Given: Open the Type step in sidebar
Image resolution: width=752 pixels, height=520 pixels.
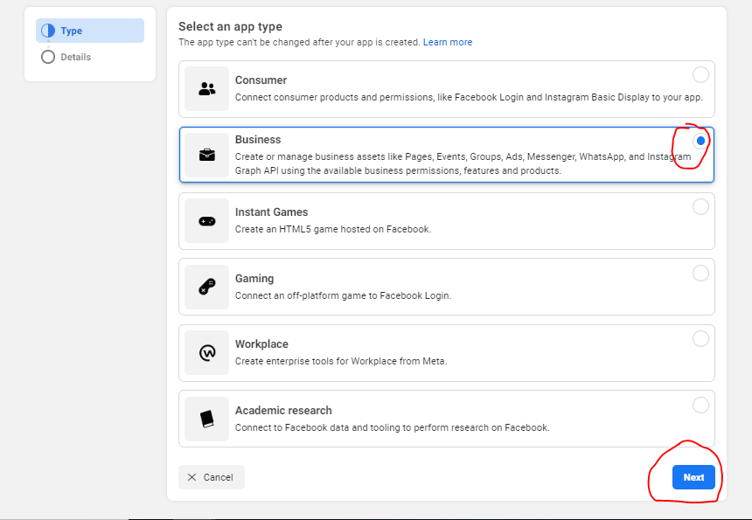Looking at the screenshot, I should pos(90,31).
